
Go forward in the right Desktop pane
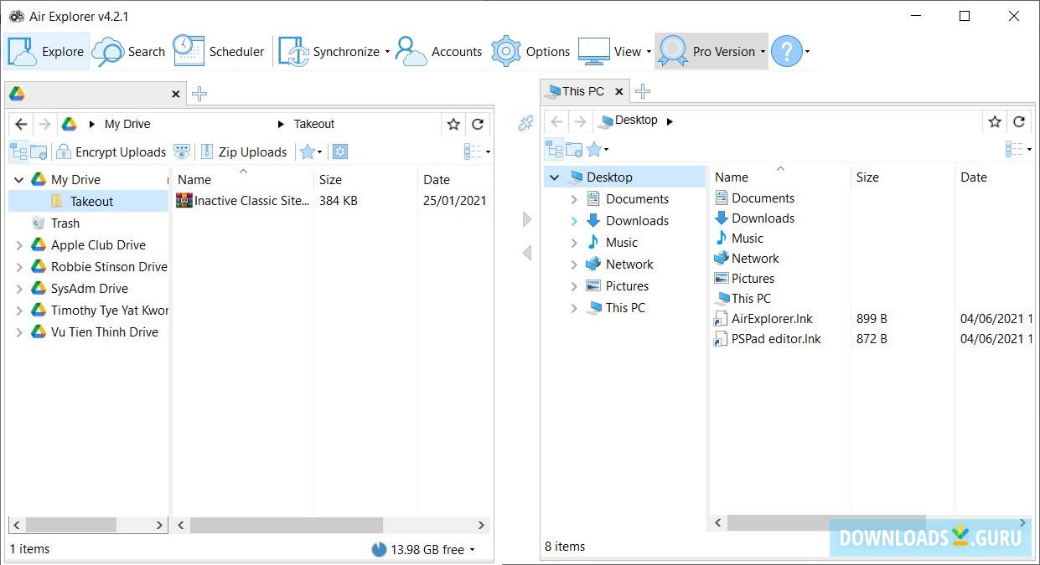click(579, 121)
